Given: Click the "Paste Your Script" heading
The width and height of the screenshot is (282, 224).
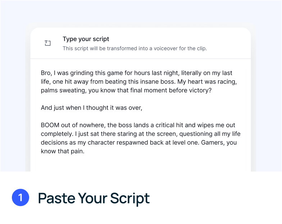Looking at the screenshot, I should [94, 198].
